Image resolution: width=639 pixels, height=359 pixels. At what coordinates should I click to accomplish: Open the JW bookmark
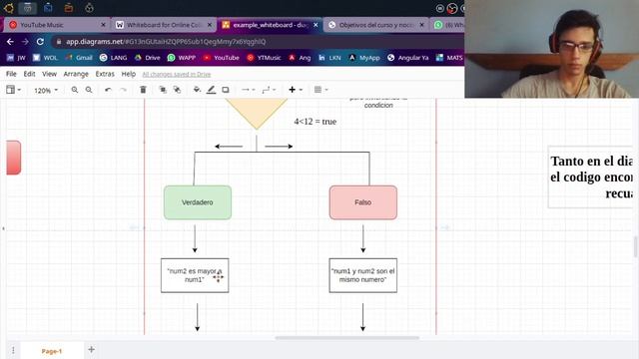tap(16, 58)
